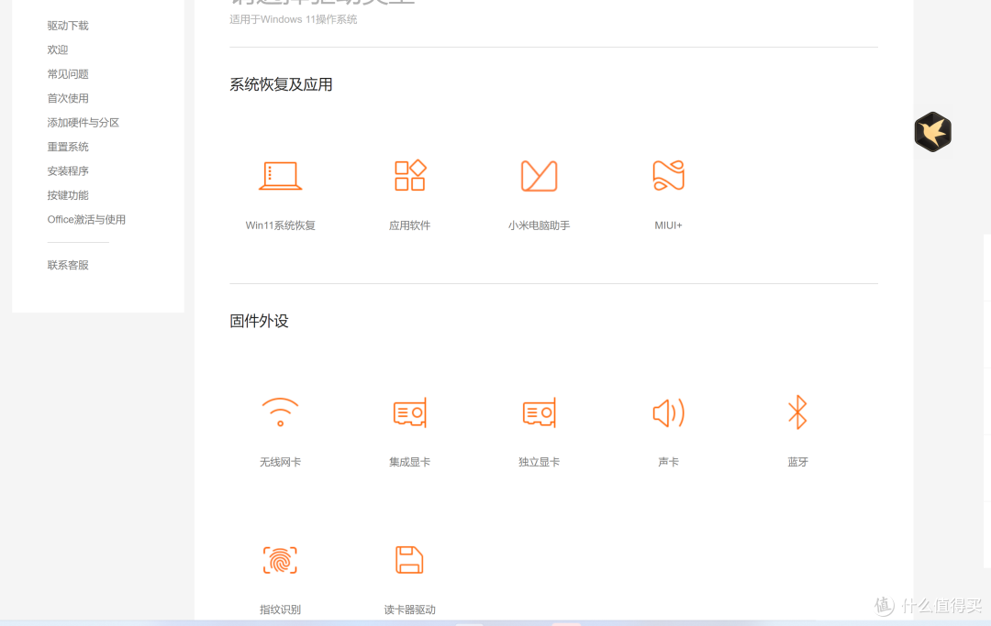Click the 应用软件 apps icon
The image size is (991, 626).
[410, 175]
